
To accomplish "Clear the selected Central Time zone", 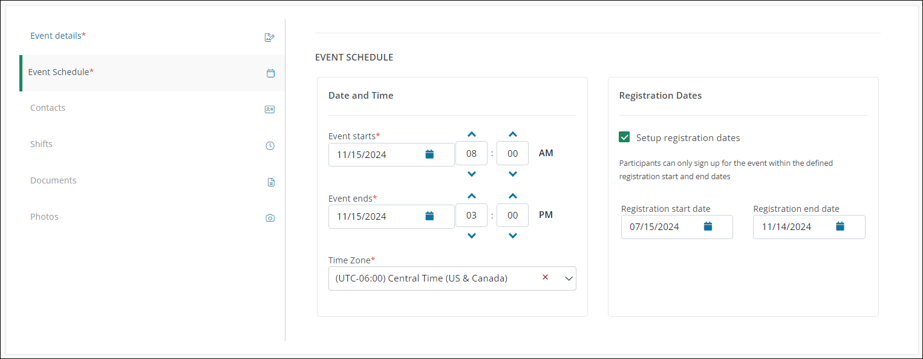I will coord(545,277).
